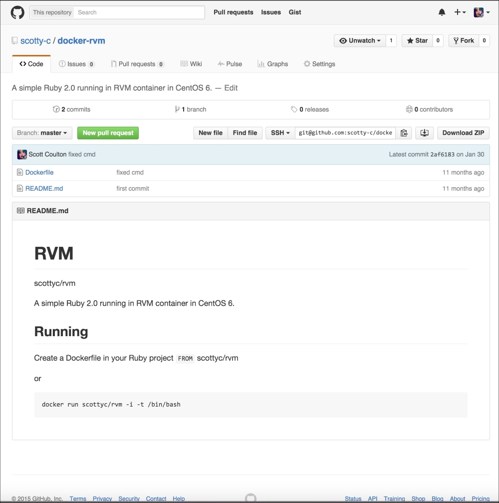Copy clone URL to clipboard
499x503 pixels.
pyautogui.click(x=404, y=133)
